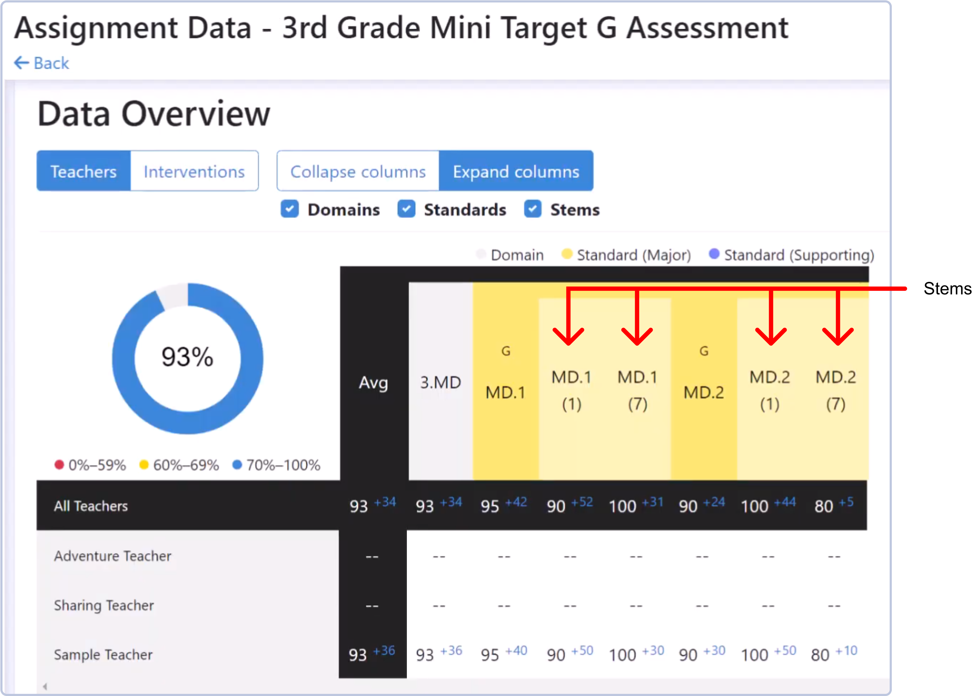Click the 93% donut chart
973x696 pixels.
(188, 358)
